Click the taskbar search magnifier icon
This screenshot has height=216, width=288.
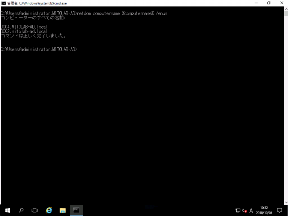coord(21,210)
